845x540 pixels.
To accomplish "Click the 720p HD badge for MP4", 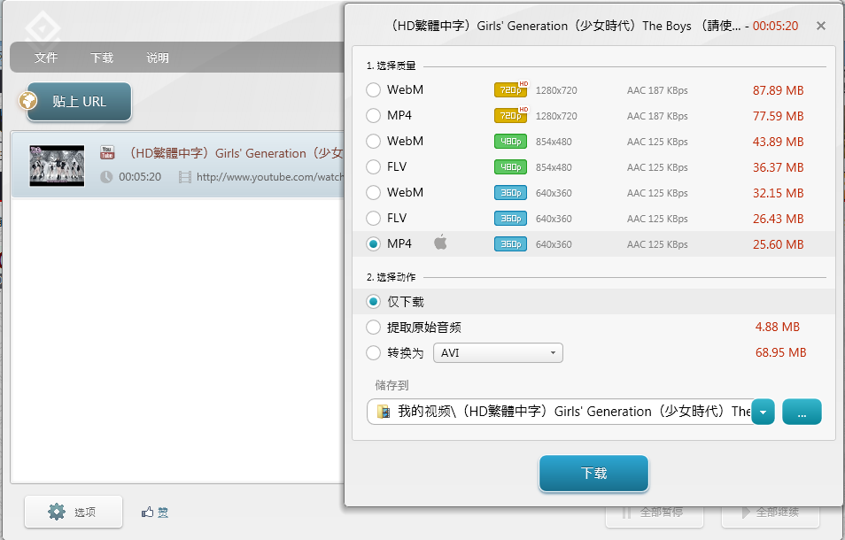I will 511,115.
